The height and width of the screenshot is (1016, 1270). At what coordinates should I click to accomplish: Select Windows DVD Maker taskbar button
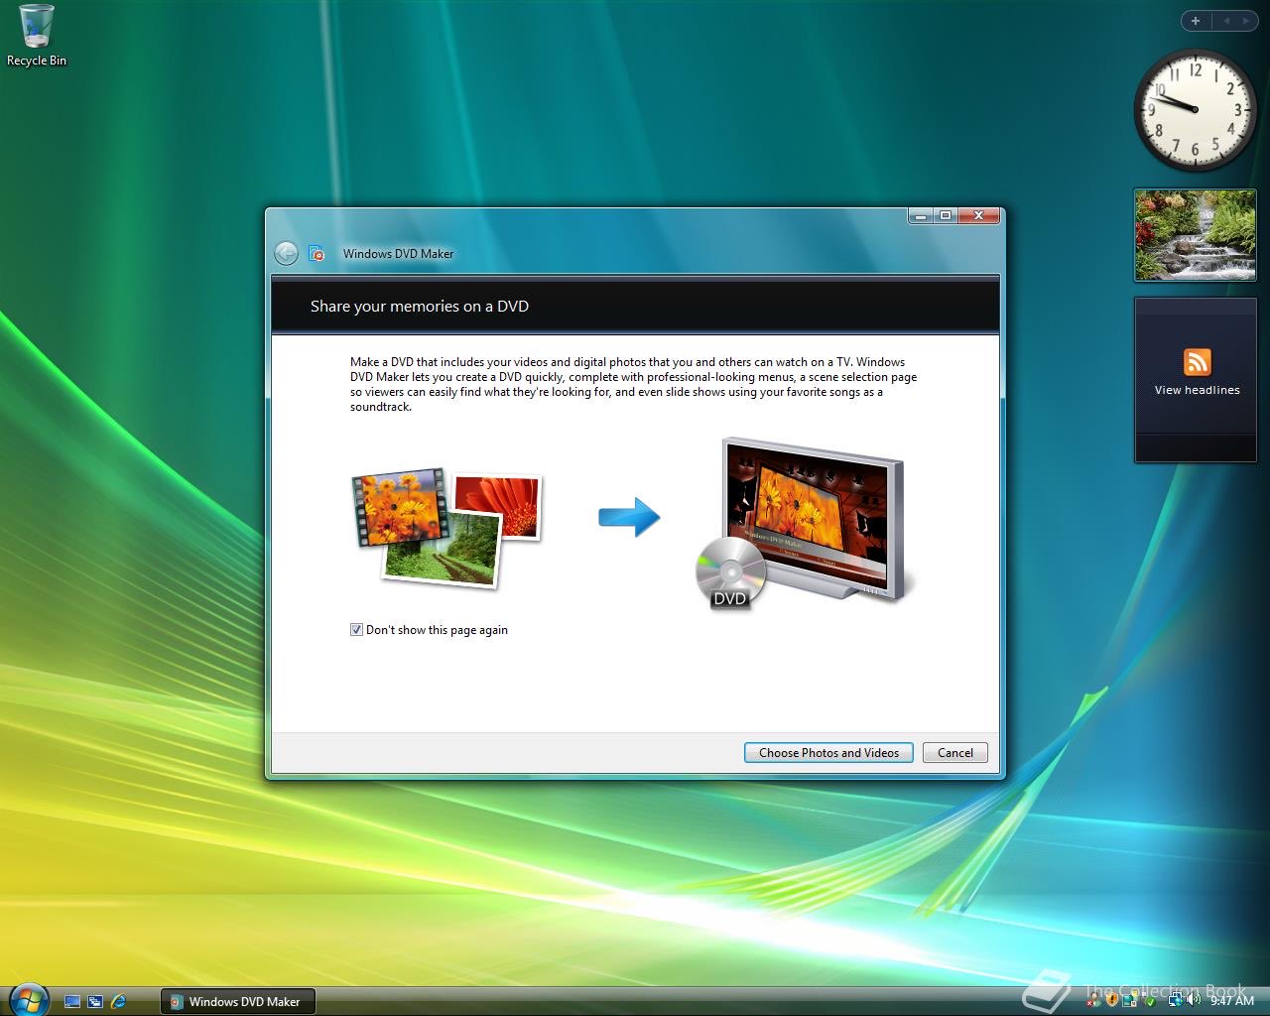pos(237,1001)
